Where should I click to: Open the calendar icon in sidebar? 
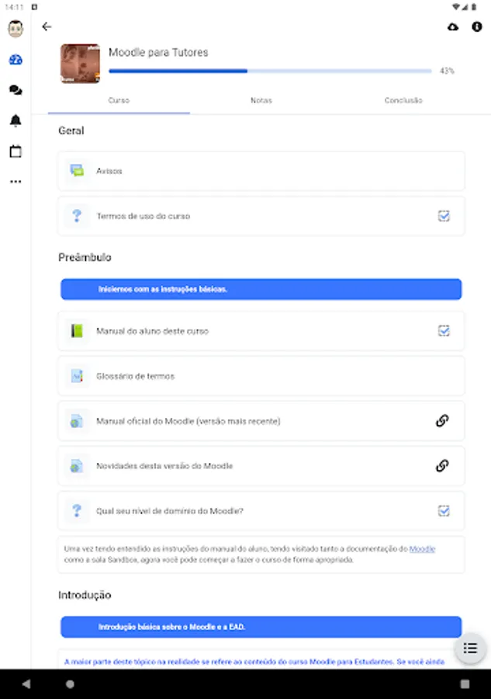tap(16, 151)
